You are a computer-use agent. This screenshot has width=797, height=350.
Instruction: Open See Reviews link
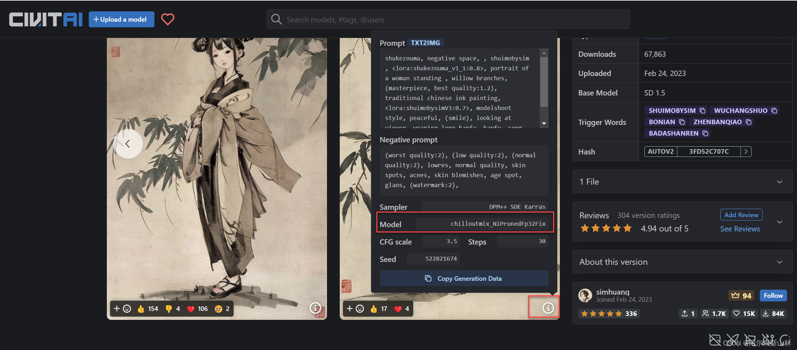[x=740, y=229]
